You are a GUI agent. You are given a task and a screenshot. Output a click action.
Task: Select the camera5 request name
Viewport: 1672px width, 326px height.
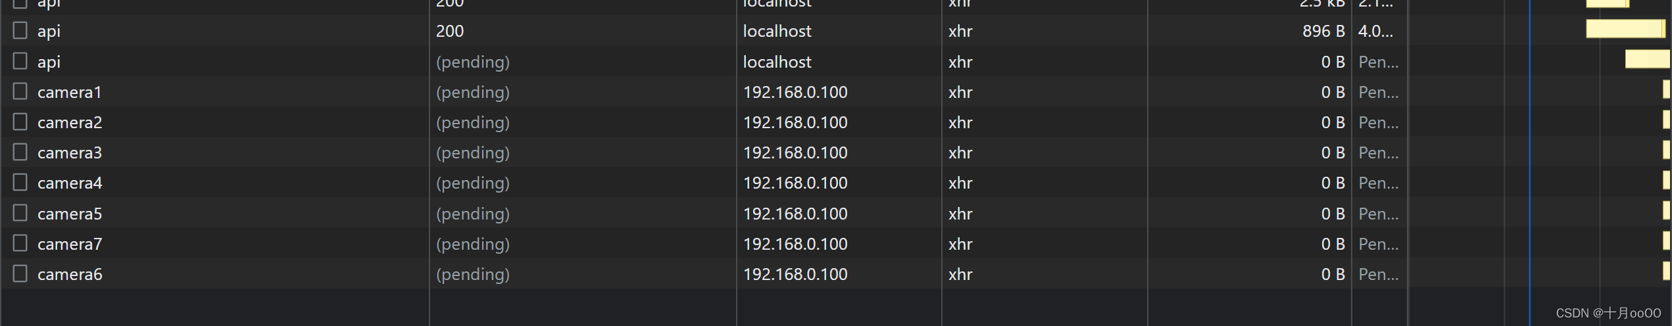click(70, 214)
